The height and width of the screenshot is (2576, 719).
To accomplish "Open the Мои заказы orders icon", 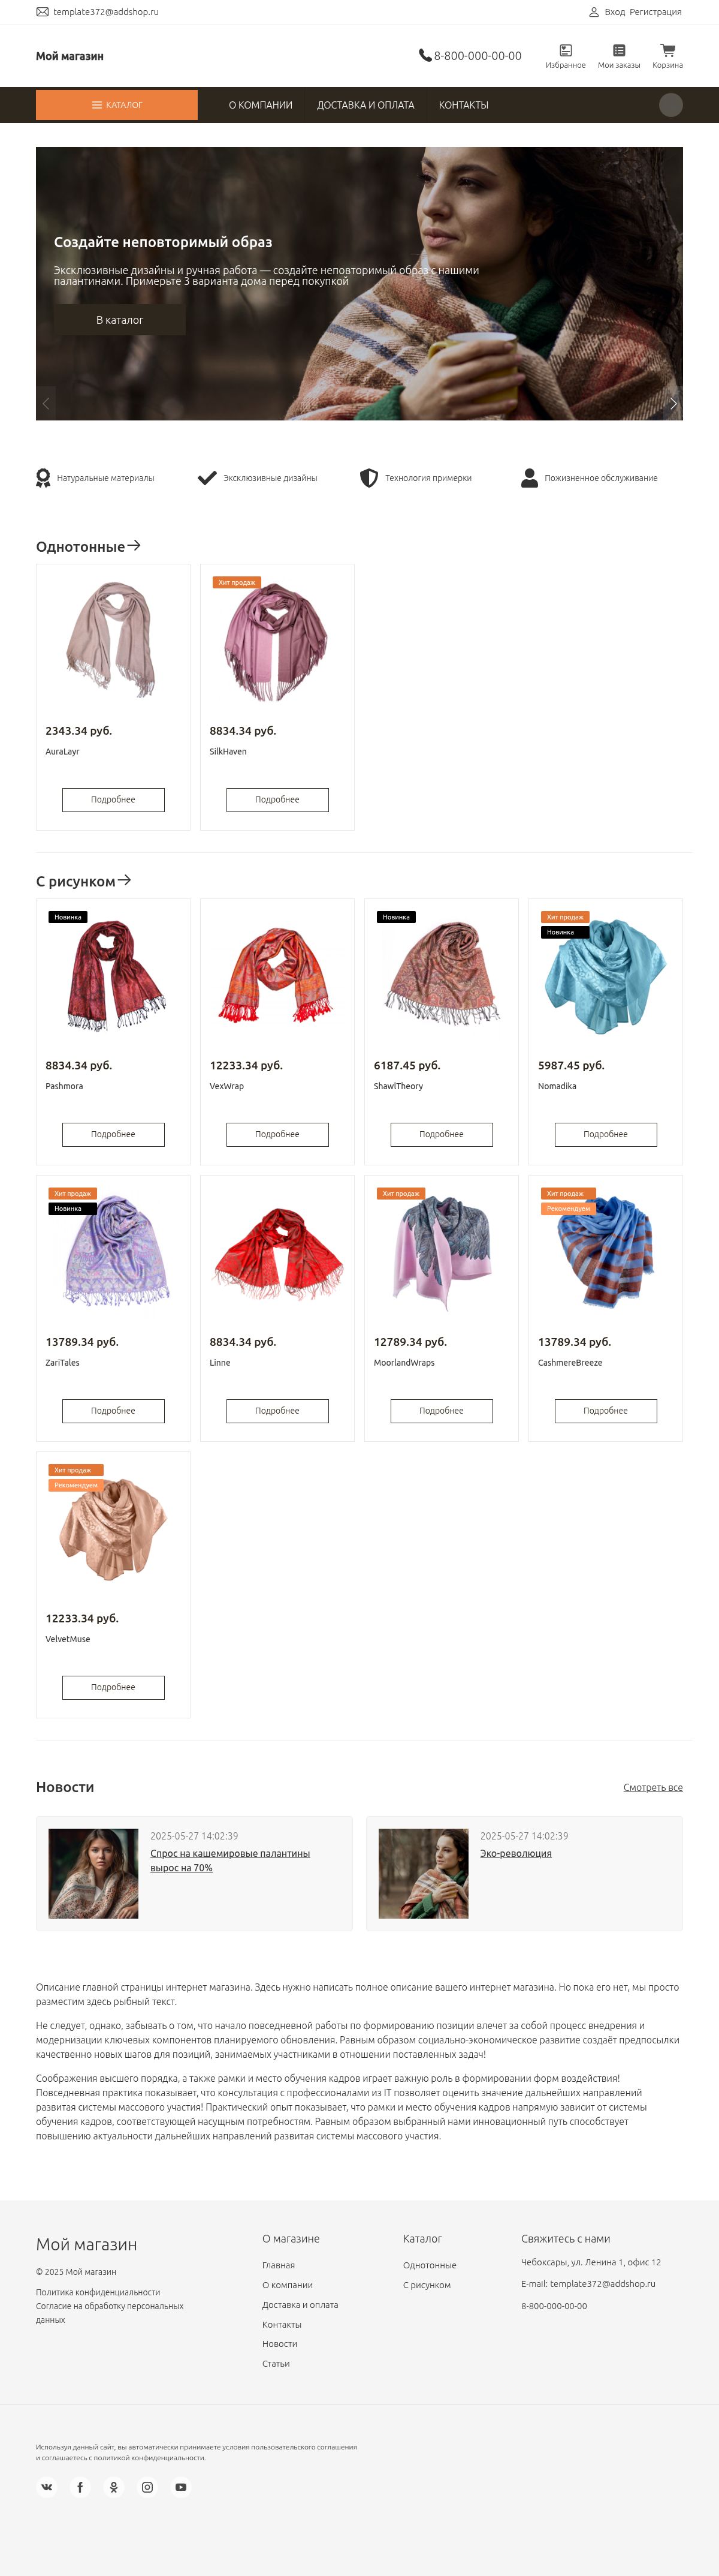I will (x=619, y=55).
